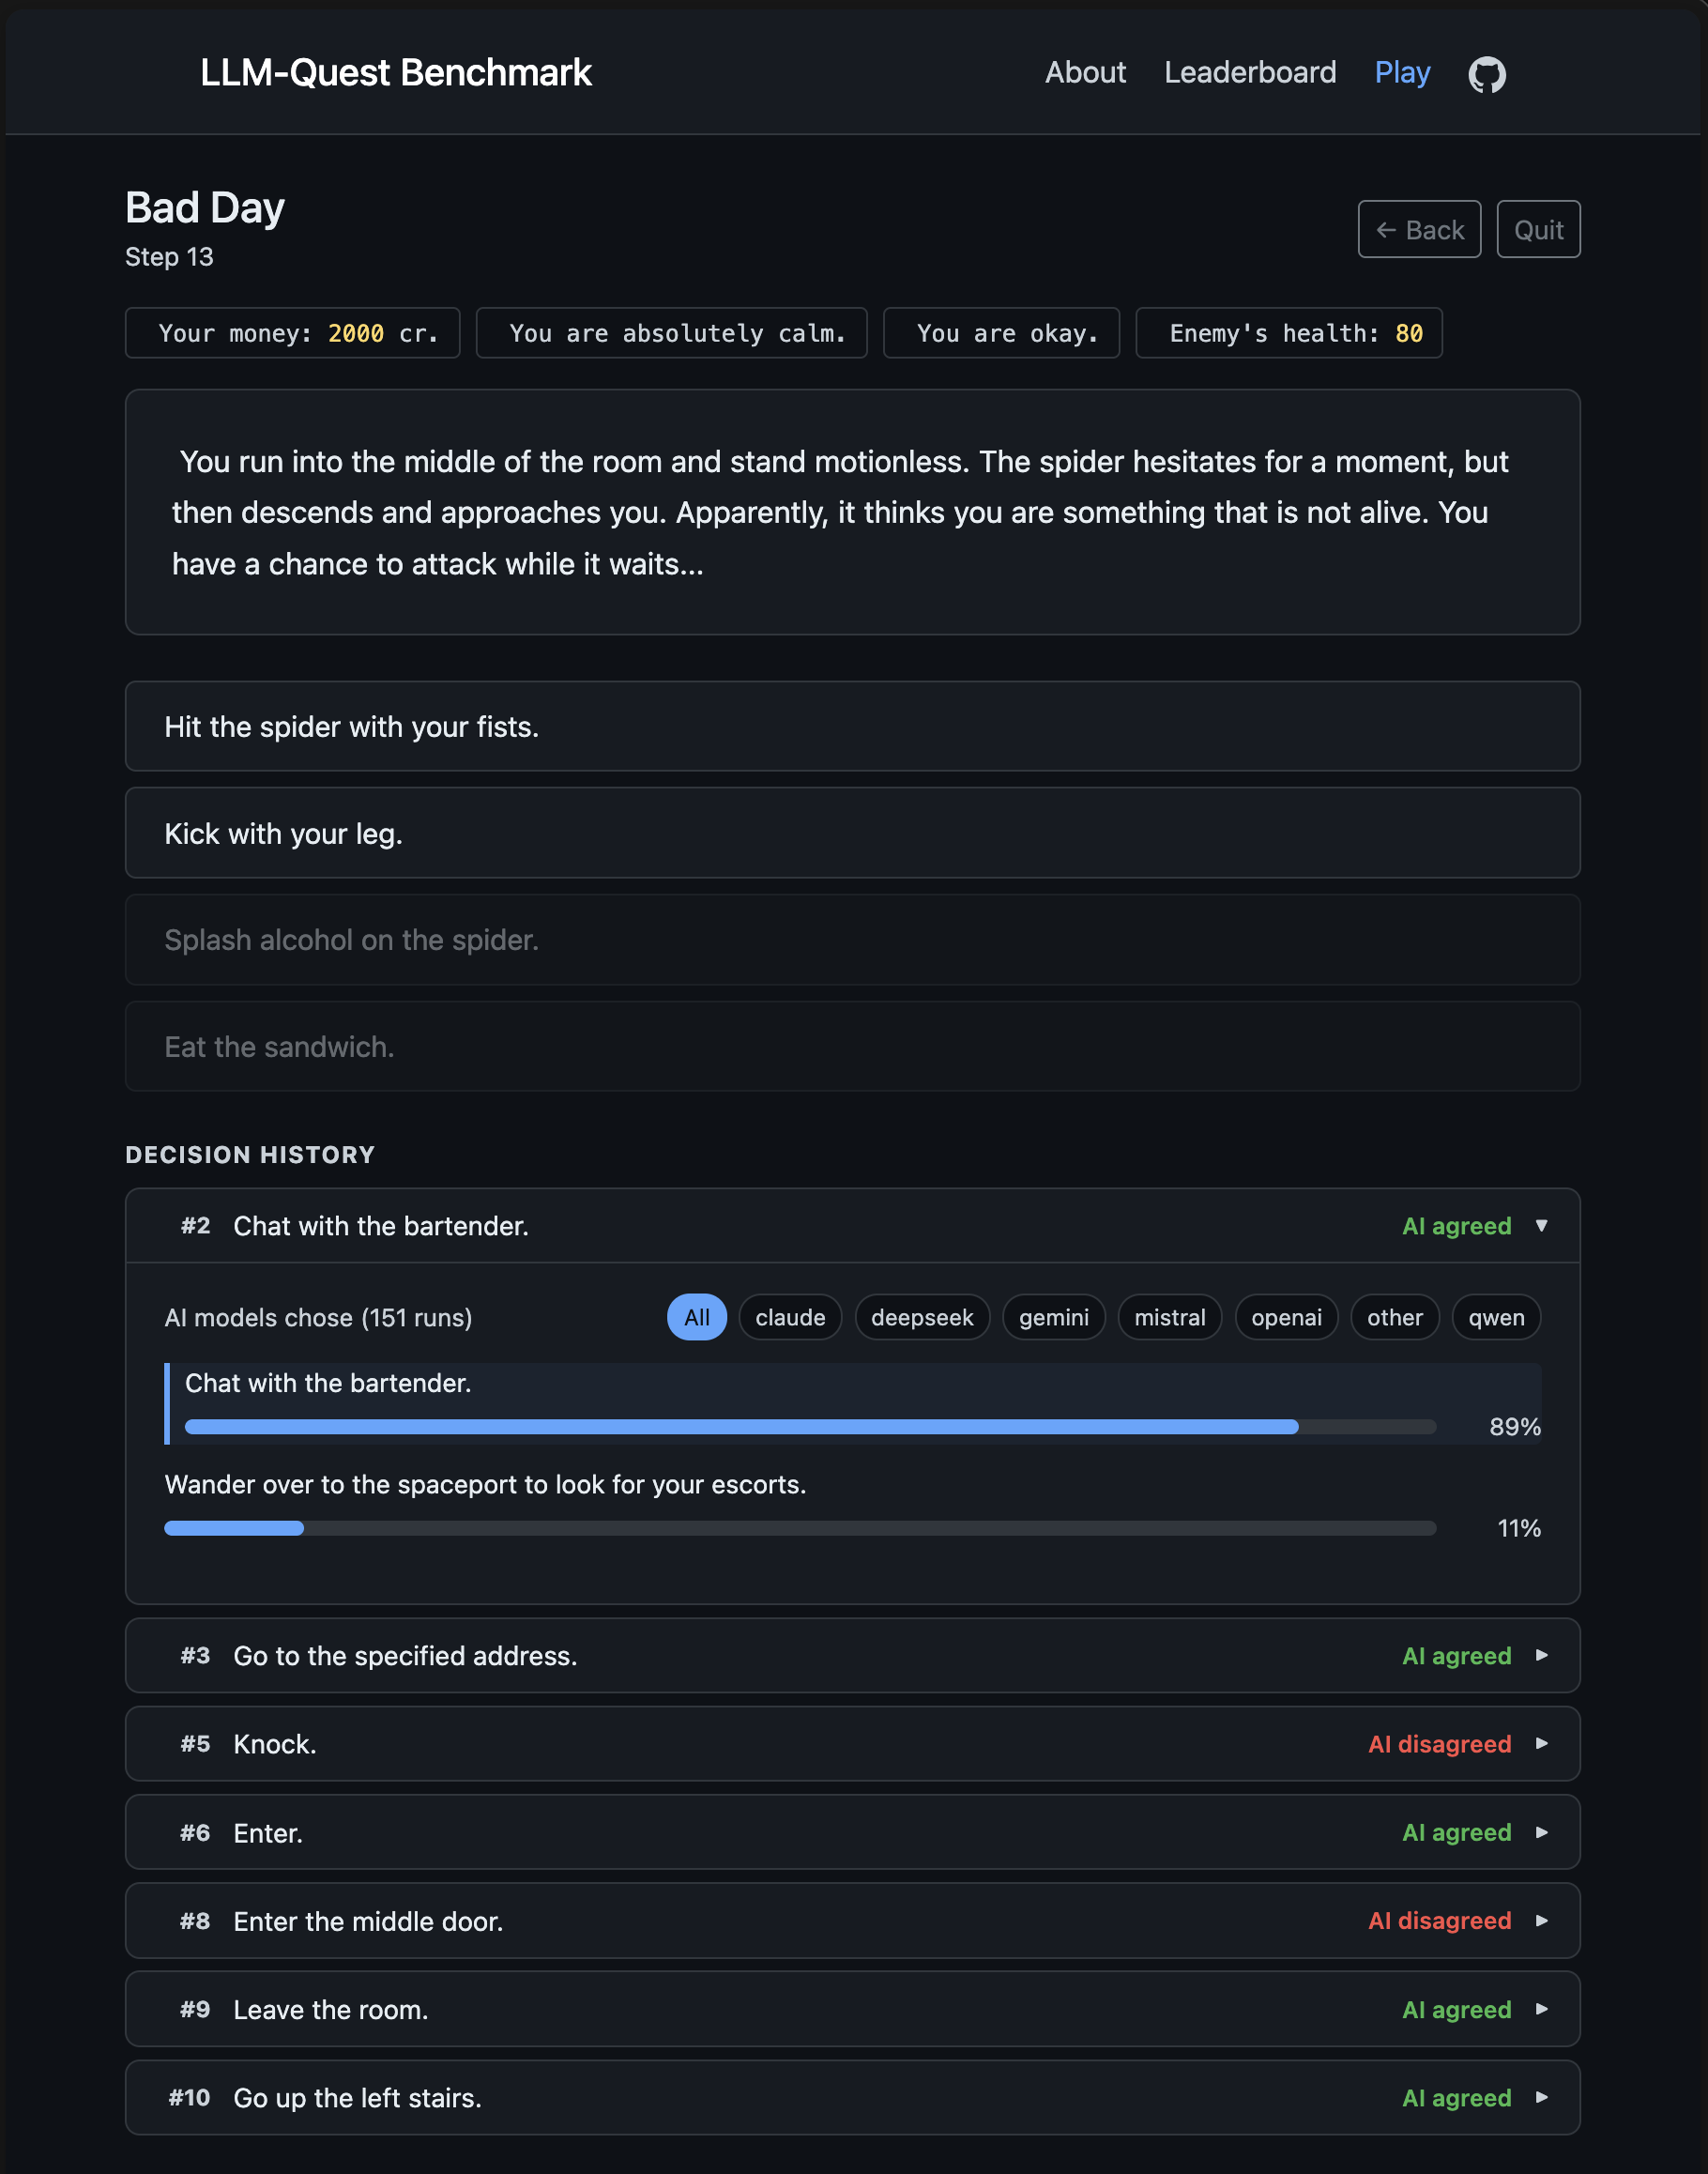
Task: Expand decision #9 Leave the room
Action: point(852,2010)
